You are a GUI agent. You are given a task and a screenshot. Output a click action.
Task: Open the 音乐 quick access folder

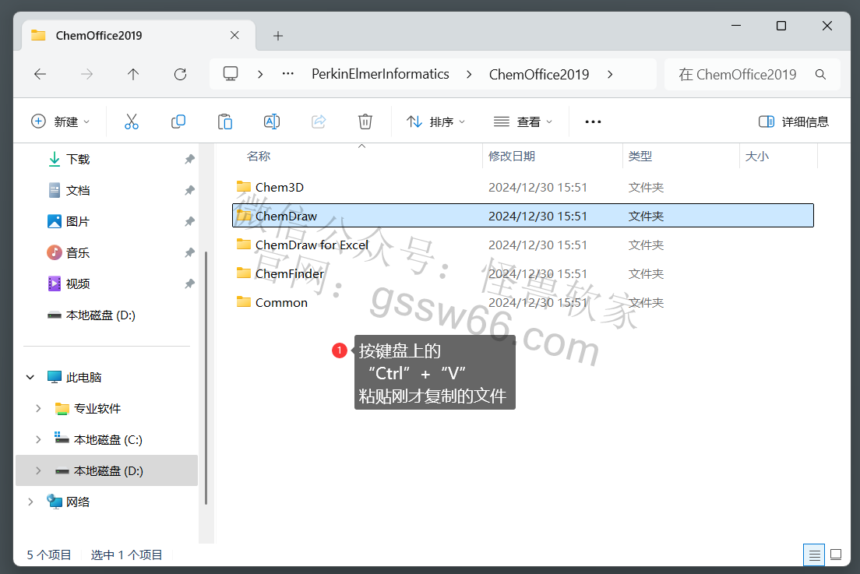(77, 253)
